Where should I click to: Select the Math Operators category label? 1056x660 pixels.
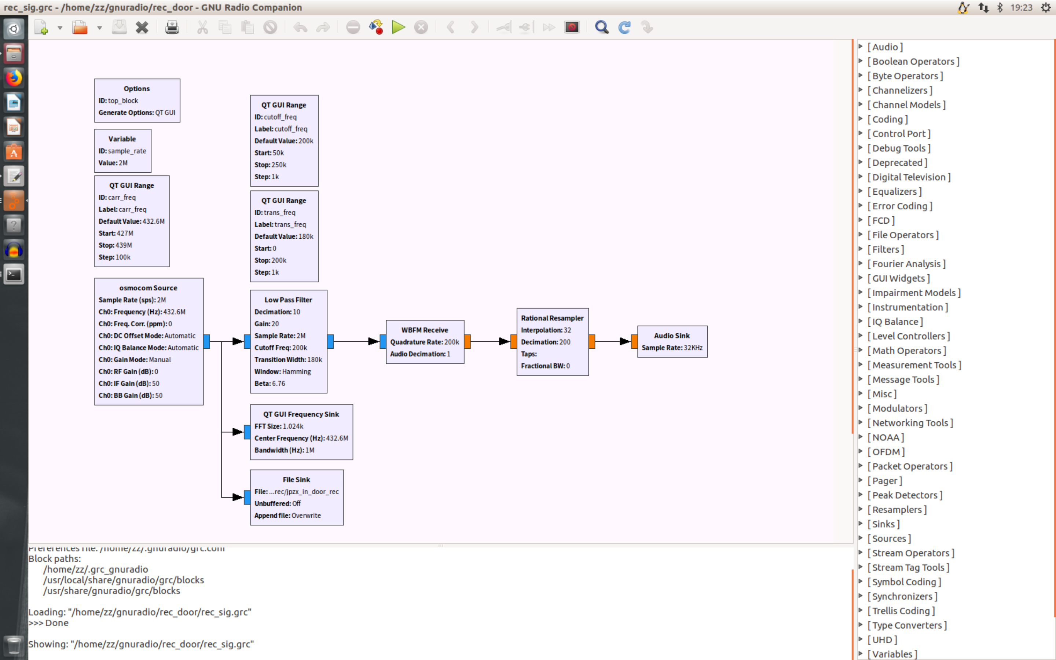point(907,351)
